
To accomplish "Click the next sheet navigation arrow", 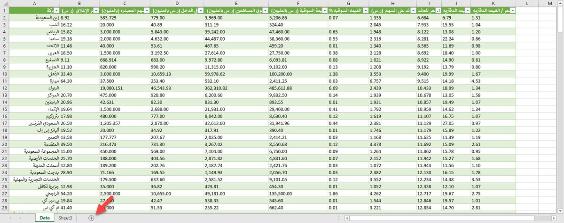I will pos(19,218).
